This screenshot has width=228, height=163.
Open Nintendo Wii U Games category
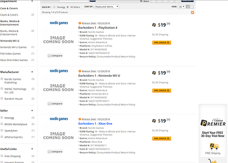click(x=13, y=47)
